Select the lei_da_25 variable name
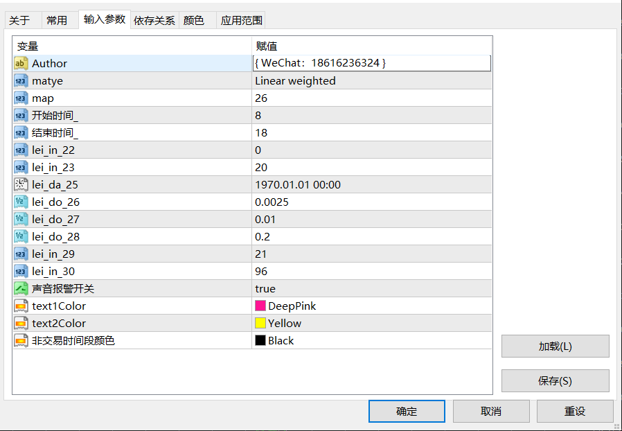The width and height of the screenshot is (622, 431). tap(55, 185)
